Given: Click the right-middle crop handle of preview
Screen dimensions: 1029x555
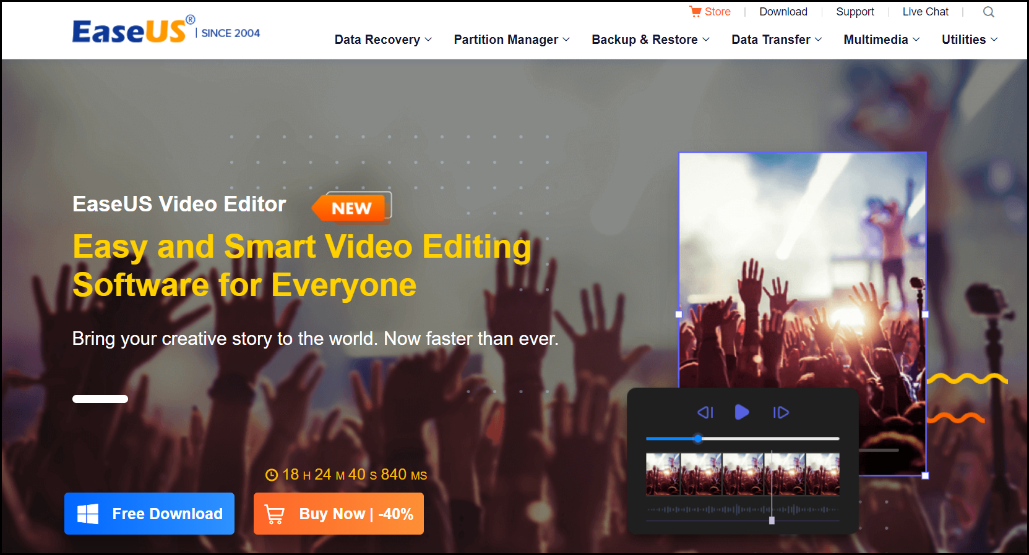Looking at the screenshot, I should [x=926, y=315].
